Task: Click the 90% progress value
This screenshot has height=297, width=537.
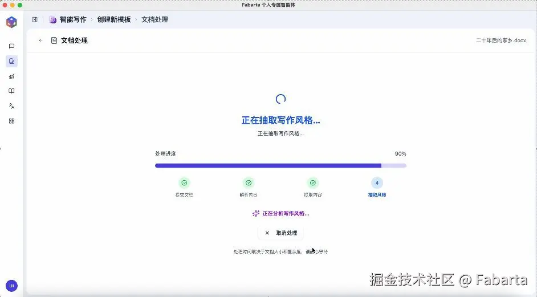Action: point(400,154)
